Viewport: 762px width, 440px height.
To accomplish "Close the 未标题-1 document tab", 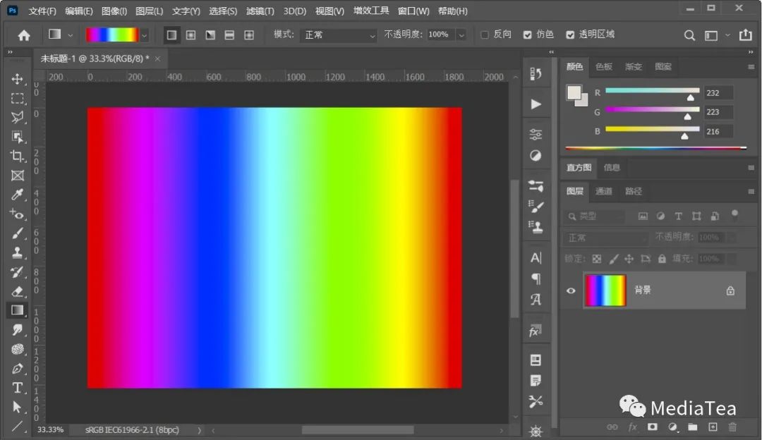I will pyautogui.click(x=157, y=59).
